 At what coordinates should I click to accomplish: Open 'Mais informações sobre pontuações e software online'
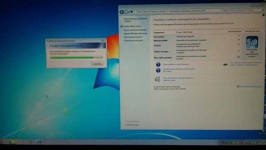coord(178,79)
